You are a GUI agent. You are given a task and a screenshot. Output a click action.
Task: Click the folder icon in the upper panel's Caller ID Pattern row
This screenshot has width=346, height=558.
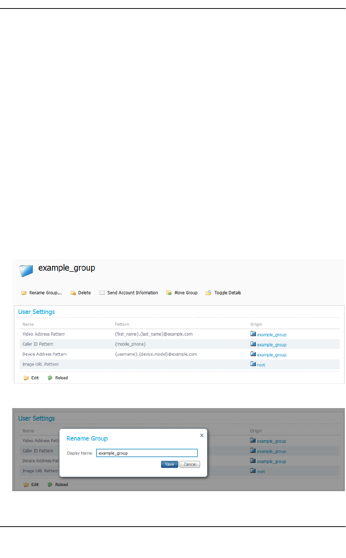point(253,344)
